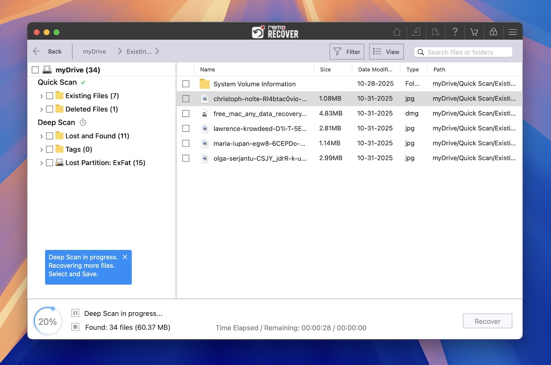Check the myDrive (34) root checkbox

tap(35, 70)
